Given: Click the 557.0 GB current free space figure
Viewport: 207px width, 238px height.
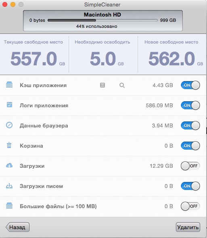Looking at the screenshot, I should 38,59.
